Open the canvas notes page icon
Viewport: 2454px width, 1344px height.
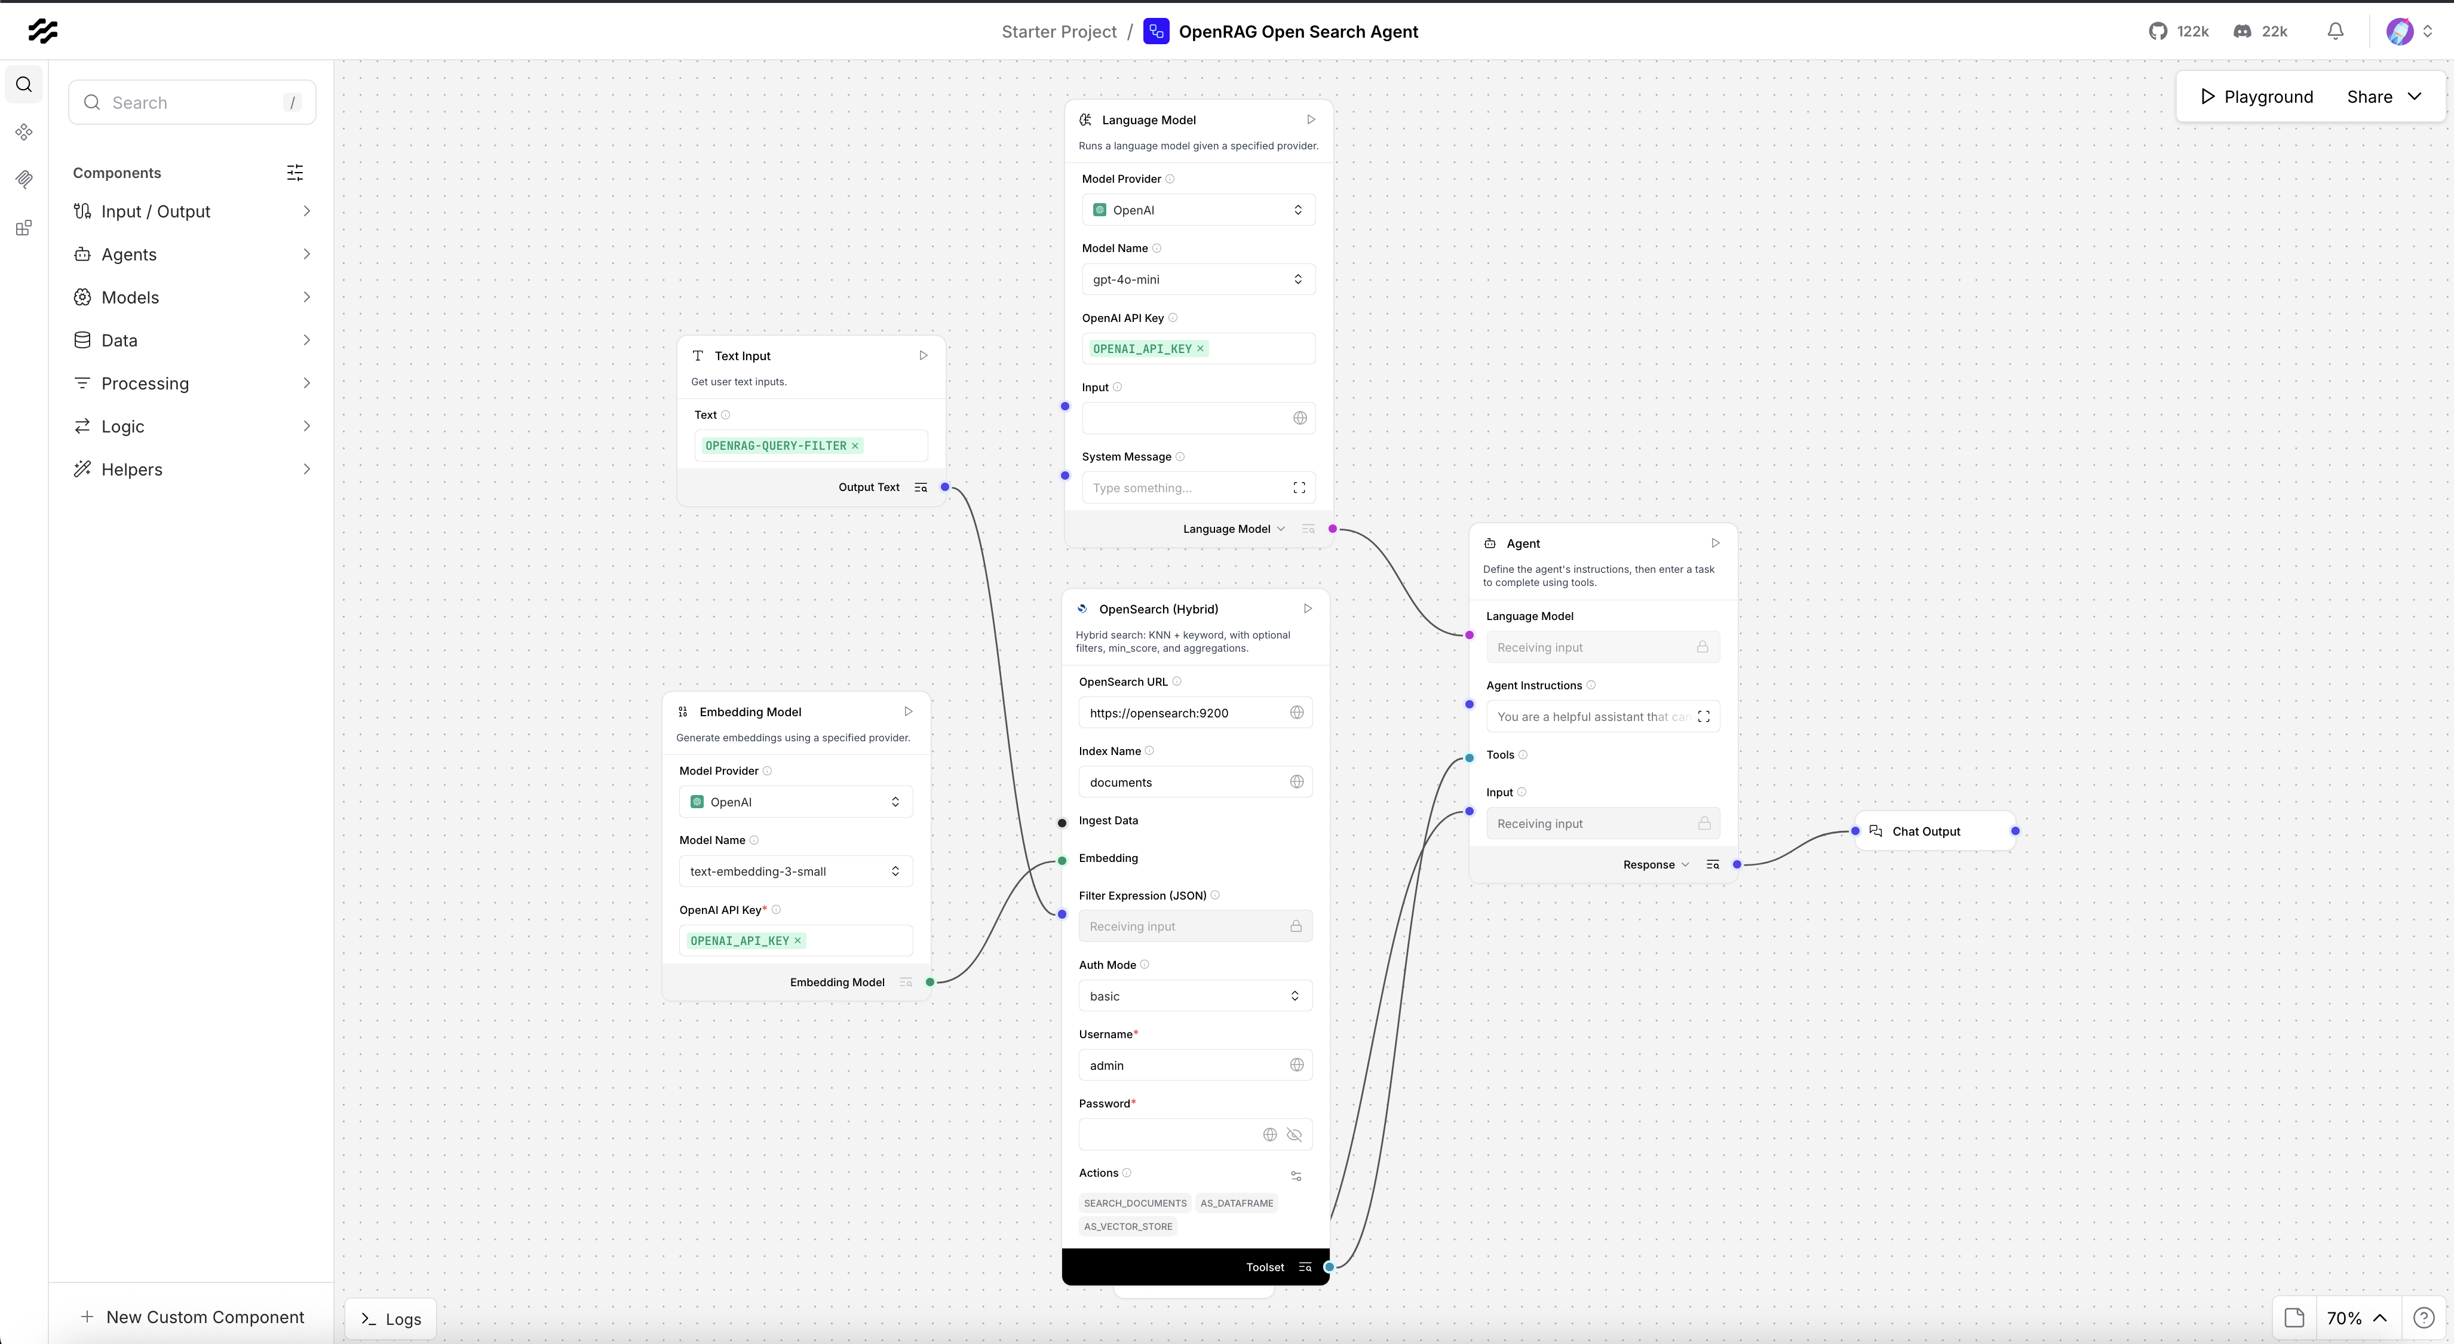[2294, 1318]
